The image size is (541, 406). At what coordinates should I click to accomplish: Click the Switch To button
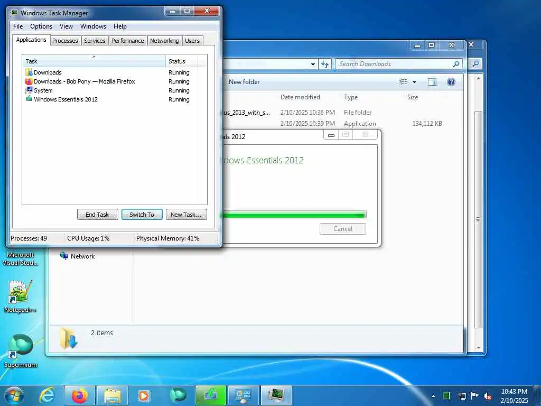pyautogui.click(x=142, y=215)
